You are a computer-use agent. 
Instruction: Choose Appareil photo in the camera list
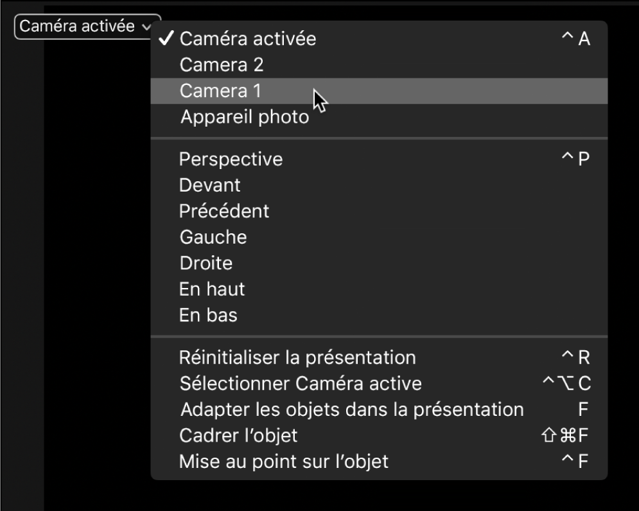coord(245,116)
